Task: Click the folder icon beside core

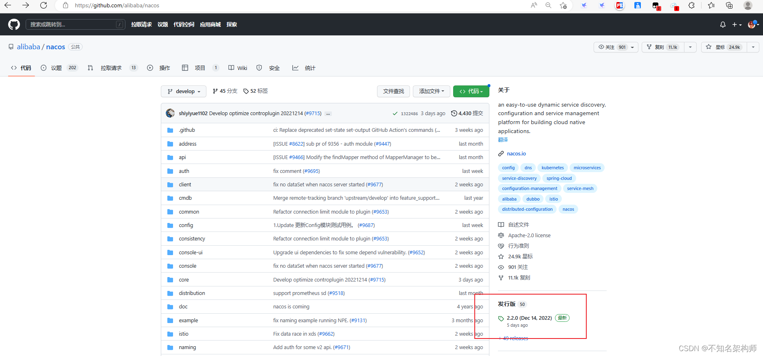Action: 170,280
